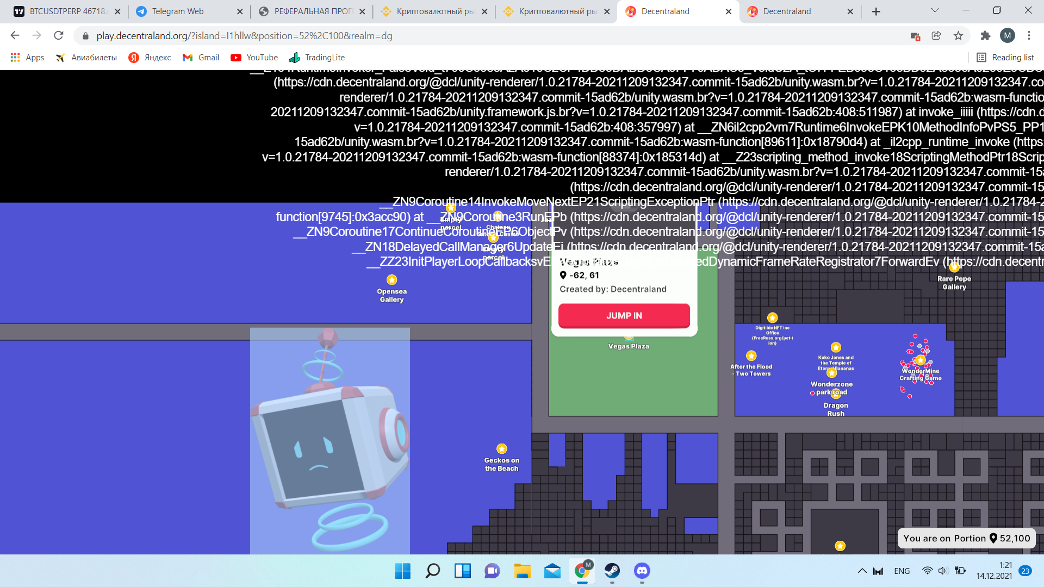This screenshot has height=587, width=1044.
Task: Expand hidden icons in the system tray
Action: (x=862, y=571)
